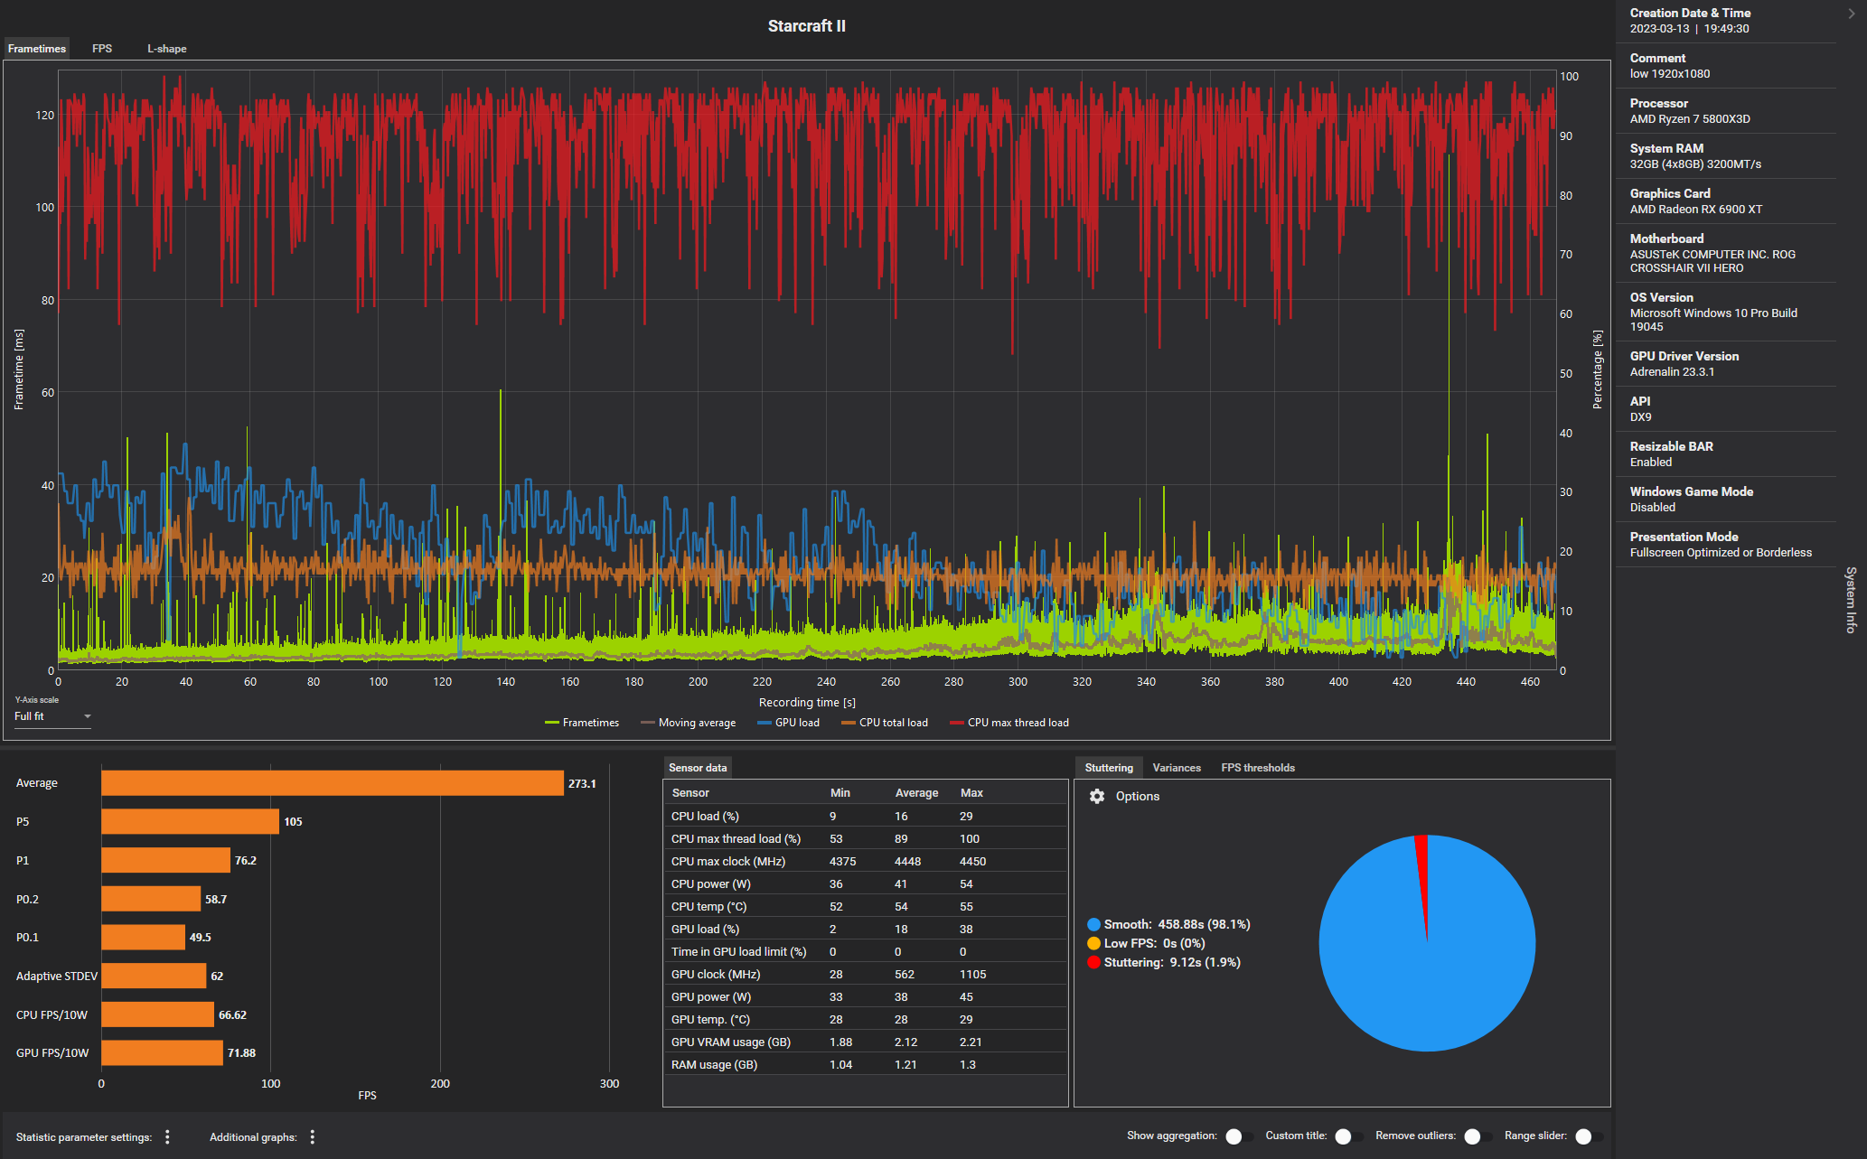Toggle the GPU load legend entry
Image resolution: width=1867 pixels, height=1159 pixels.
tap(788, 723)
